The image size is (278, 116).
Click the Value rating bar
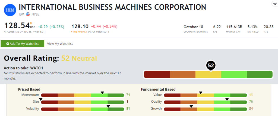click(x=205, y=95)
